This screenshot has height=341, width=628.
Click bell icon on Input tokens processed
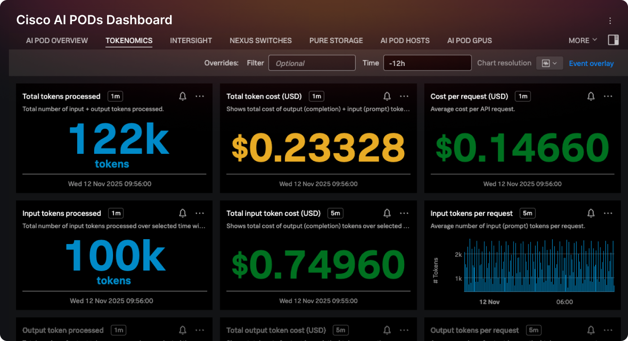pos(183,213)
